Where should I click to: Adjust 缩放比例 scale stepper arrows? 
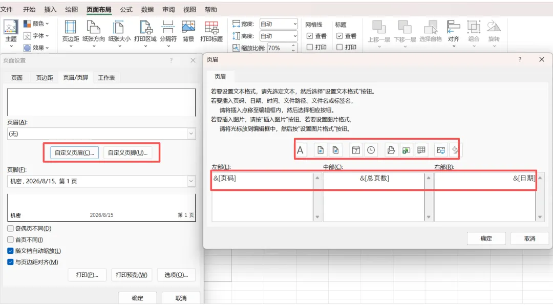coord(293,48)
